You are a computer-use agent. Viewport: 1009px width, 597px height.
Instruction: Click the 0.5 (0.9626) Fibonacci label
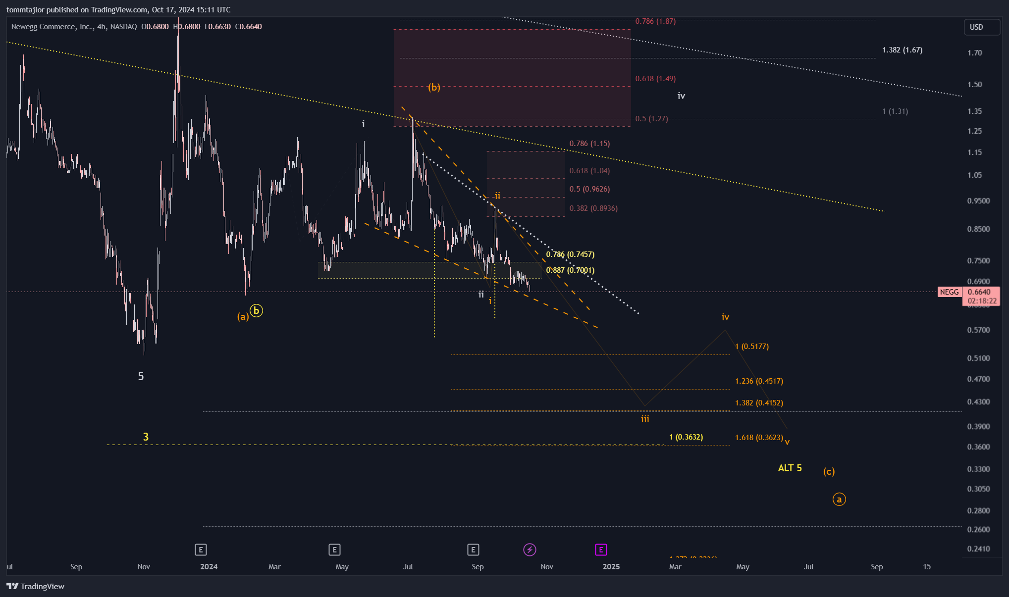[x=590, y=189]
